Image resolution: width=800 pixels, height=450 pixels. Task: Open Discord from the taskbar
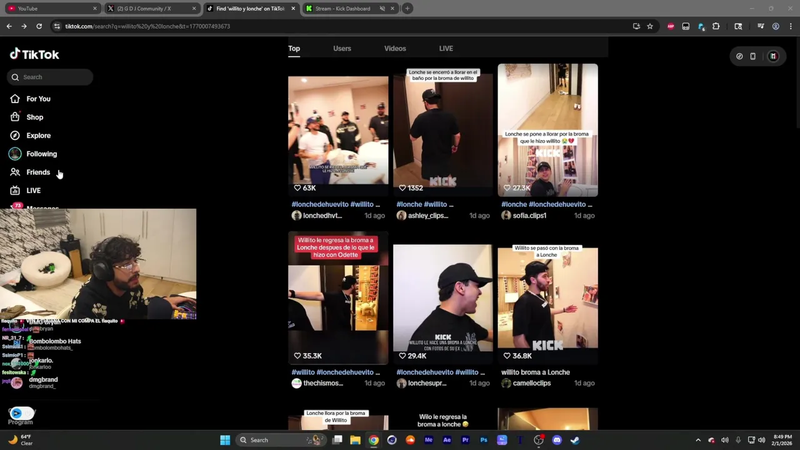(x=557, y=440)
